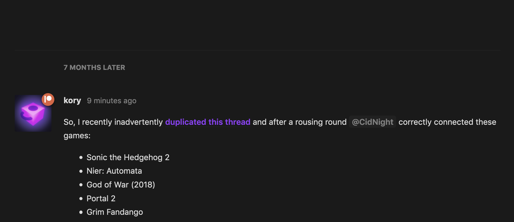Image resolution: width=514 pixels, height=222 pixels.
Task: Click the bullet before Nier: Automata
Action: (x=81, y=171)
